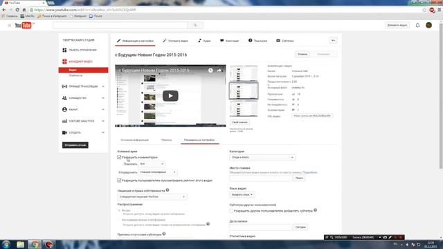Click the Сообщество people icon
Screen dimensions: 443x249
pyautogui.click(x=64, y=98)
